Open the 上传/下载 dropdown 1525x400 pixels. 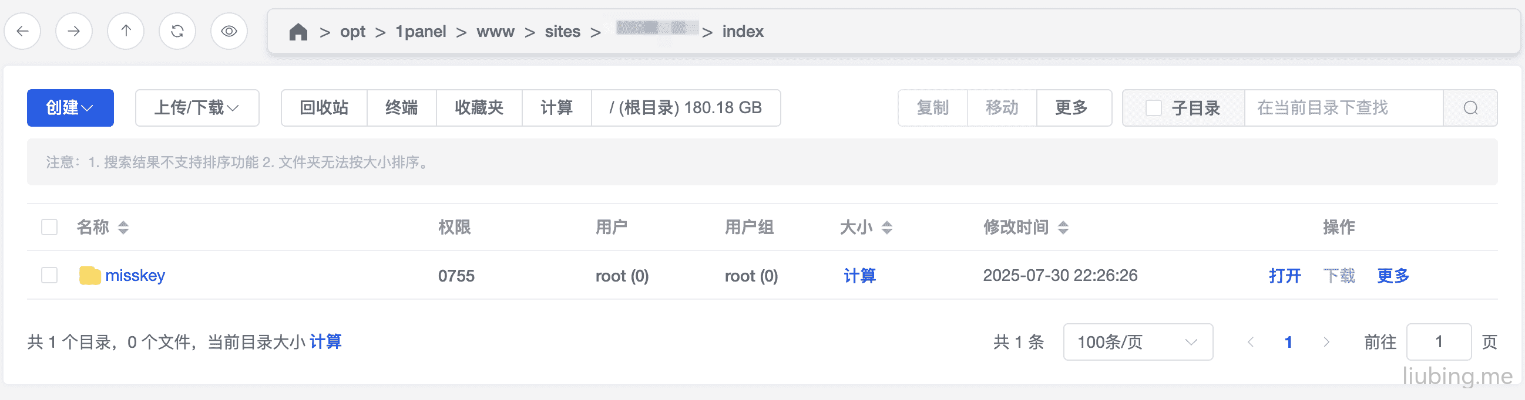pos(197,108)
